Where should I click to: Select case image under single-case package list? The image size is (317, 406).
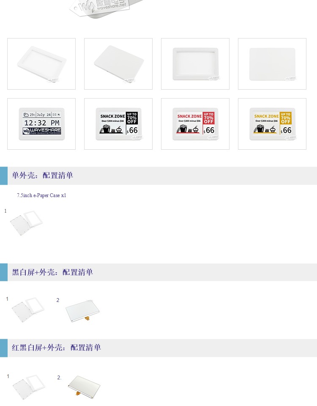point(26,223)
